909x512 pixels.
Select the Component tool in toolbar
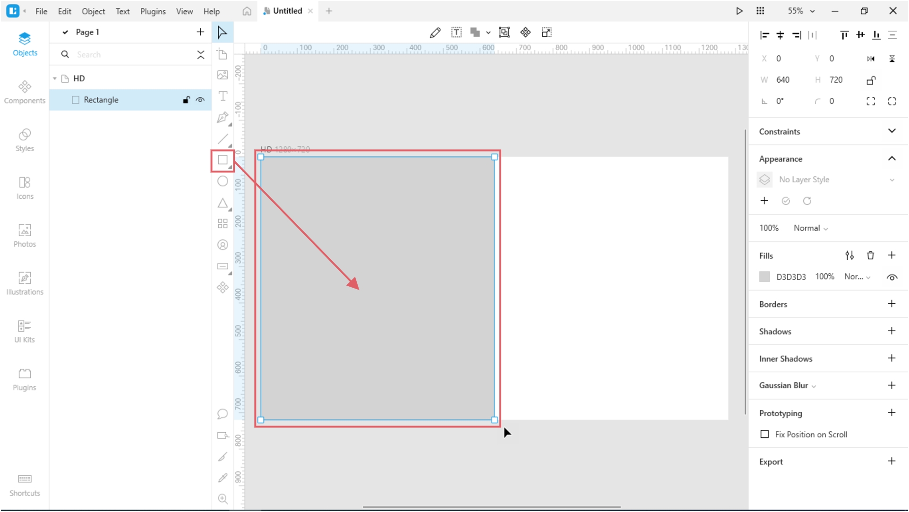(x=223, y=288)
